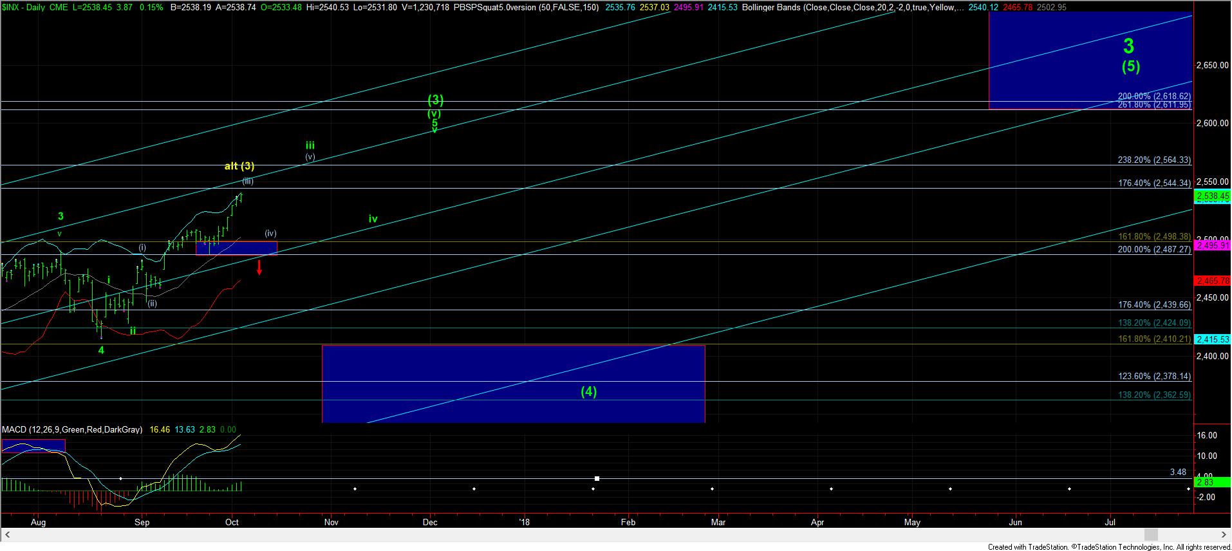Click the MACD (12,26,9) indicator label
Image resolution: width=1232 pixels, height=551 pixels.
[x=72, y=429]
